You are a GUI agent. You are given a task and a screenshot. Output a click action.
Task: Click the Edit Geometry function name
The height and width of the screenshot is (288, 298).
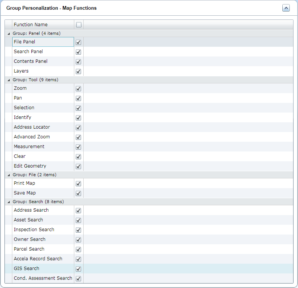(x=30, y=166)
